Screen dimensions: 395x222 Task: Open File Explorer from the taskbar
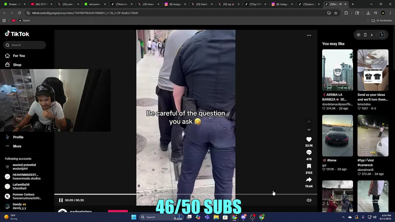216,217
